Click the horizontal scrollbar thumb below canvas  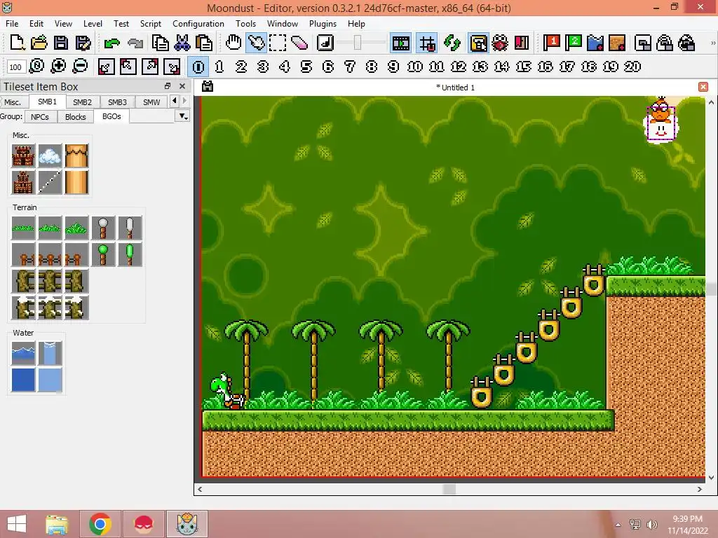(449, 489)
